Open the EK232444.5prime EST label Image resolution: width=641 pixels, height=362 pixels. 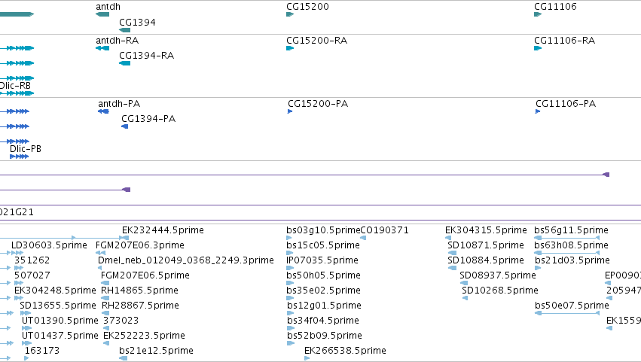point(163,230)
